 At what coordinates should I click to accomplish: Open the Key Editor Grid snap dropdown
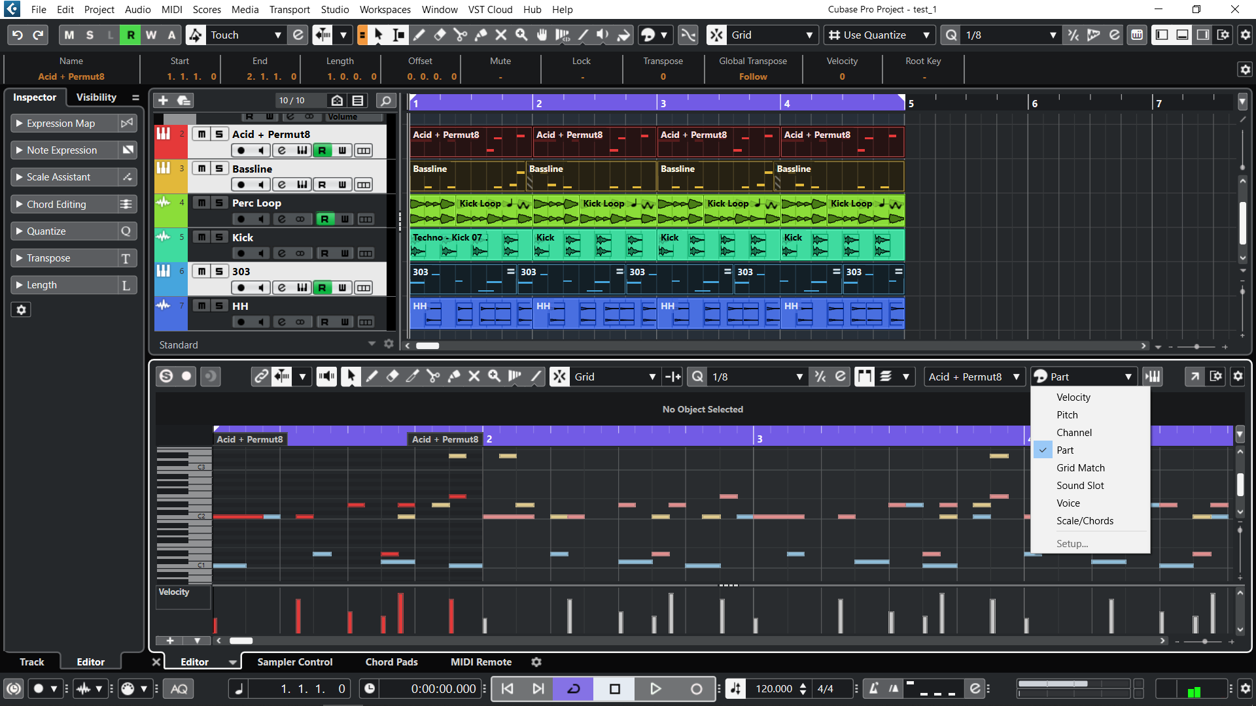click(x=614, y=377)
